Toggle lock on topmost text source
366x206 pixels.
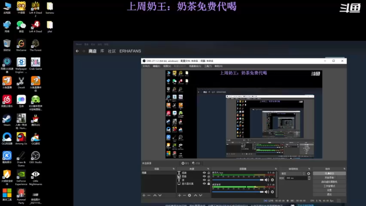click(x=209, y=173)
